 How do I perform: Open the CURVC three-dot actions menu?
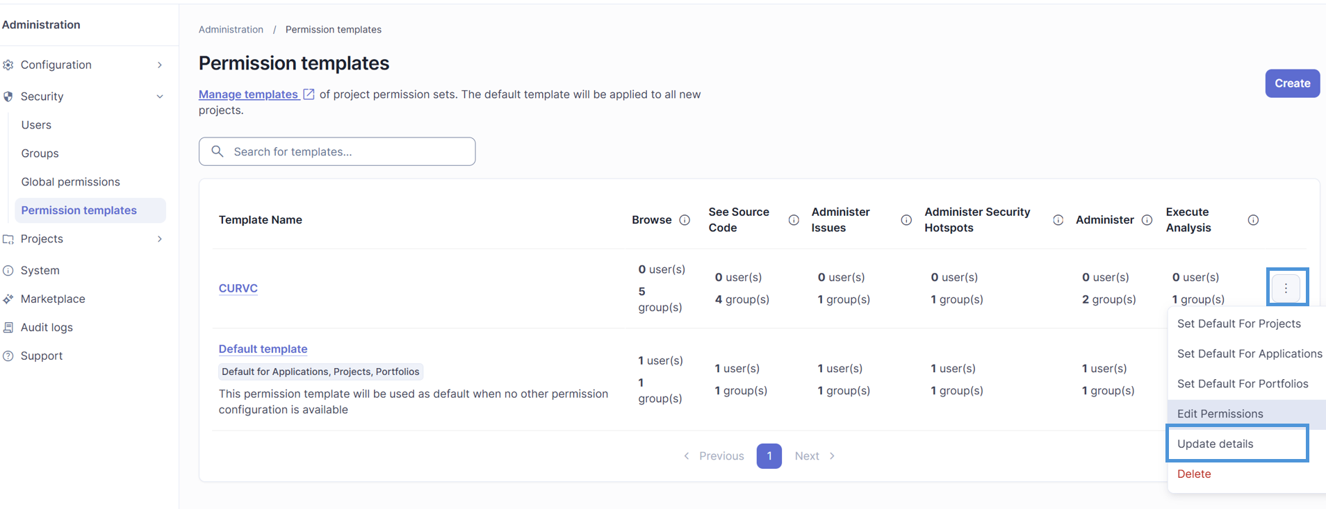click(1286, 288)
